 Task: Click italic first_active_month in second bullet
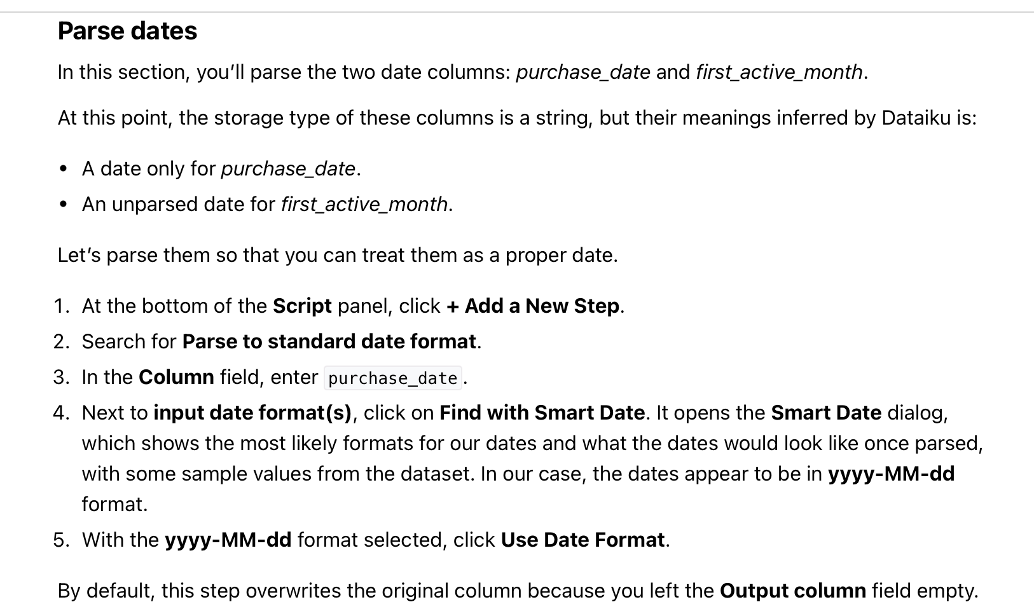point(364,204)
